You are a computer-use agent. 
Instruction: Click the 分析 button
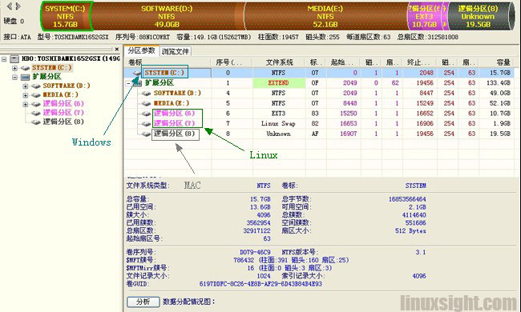[x=143, y=302]
